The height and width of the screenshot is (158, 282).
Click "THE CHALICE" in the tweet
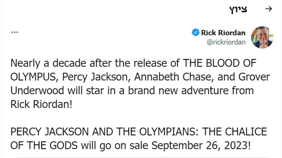tap(235, 132)
